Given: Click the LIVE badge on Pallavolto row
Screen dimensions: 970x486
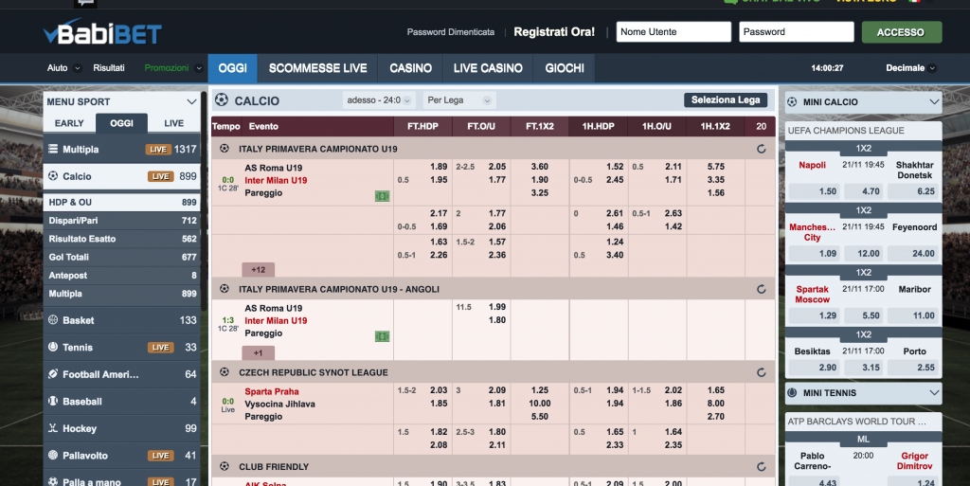Looking at the screenshot, I should [x=160, y=456].
